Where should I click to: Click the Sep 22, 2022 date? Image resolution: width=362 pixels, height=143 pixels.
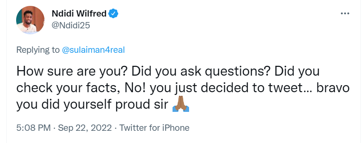click(85, 128)
